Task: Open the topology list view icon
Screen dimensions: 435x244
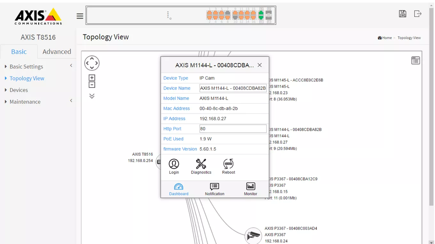Action: point(415,60)
